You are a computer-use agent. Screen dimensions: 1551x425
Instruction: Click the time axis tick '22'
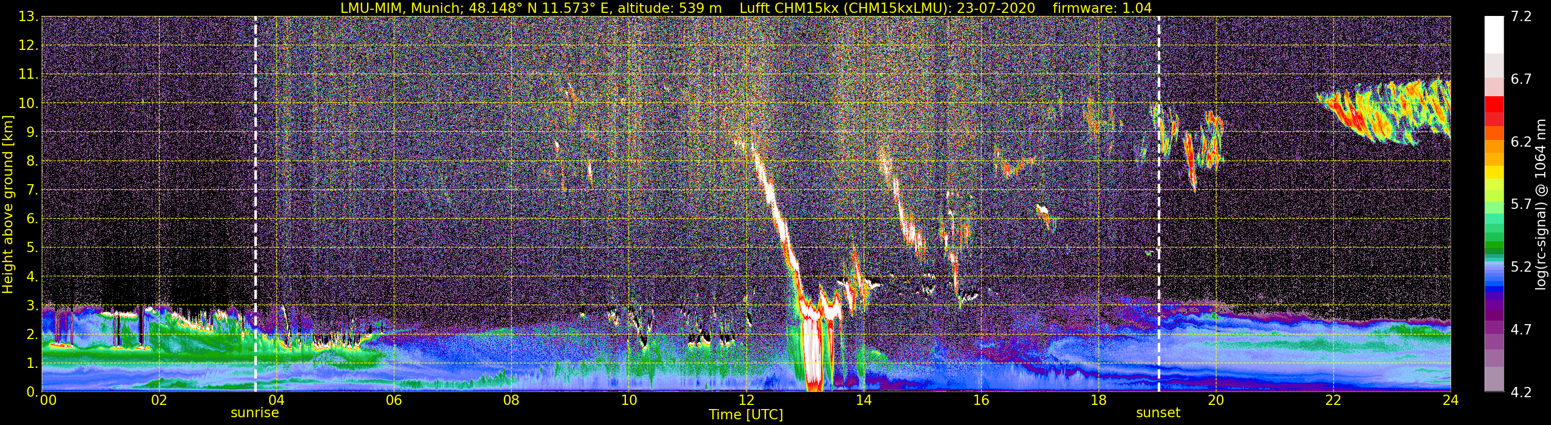tap(1333, 400)
